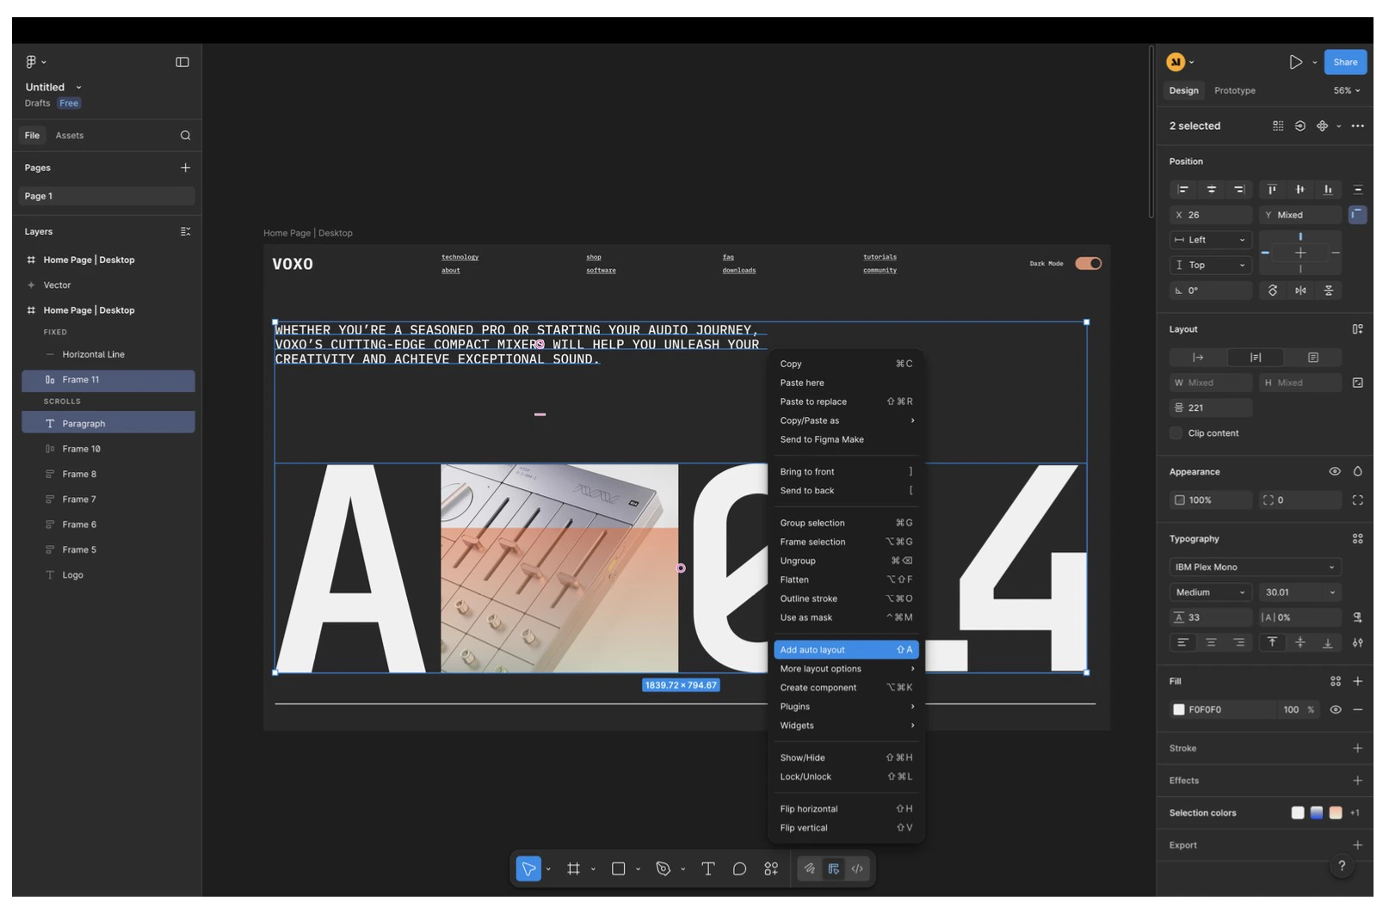
Task: Flip horizontal icon beside rotation field
Action: tap(1300, 291)
